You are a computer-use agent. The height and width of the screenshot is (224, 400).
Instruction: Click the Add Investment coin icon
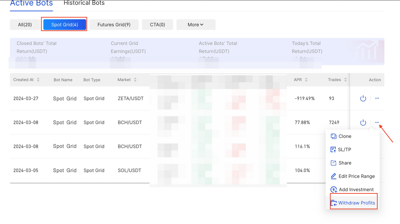click(x=333, y=190)
